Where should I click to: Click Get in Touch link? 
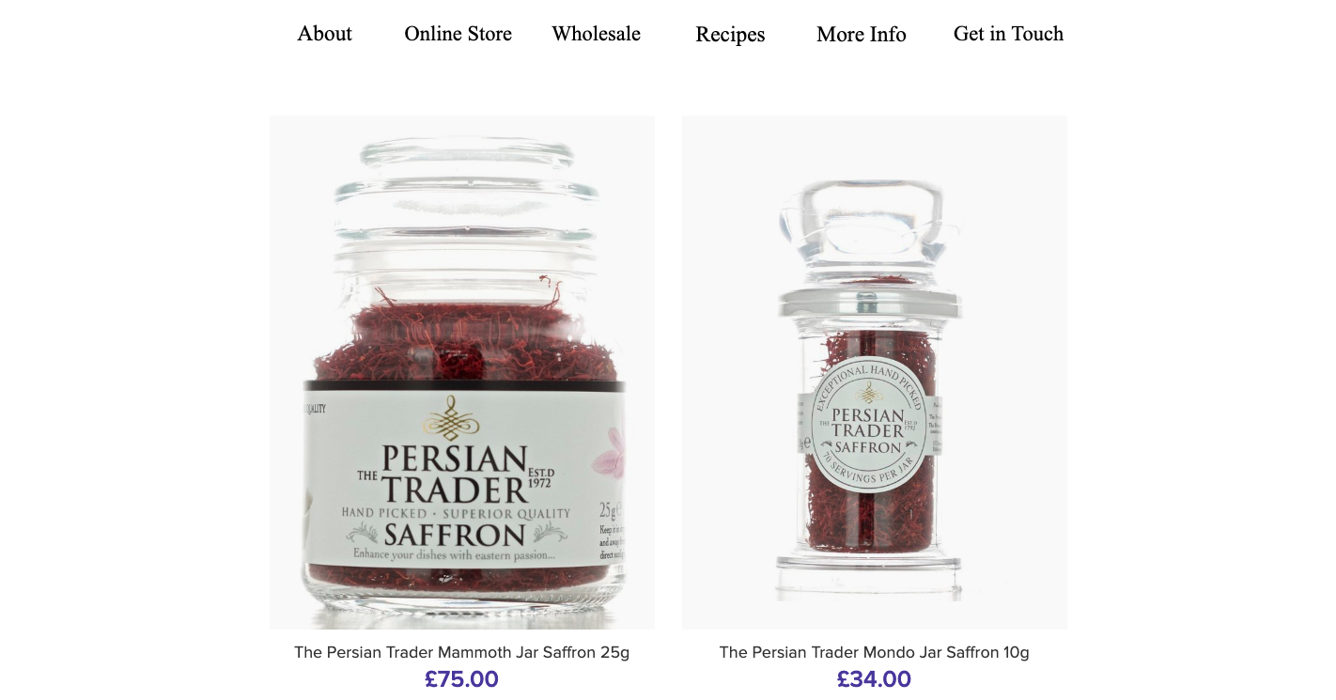1008,34
